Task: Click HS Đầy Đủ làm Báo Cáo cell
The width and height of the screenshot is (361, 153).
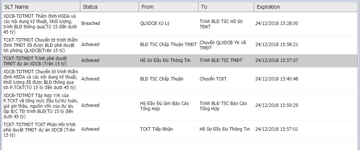Action: tap(164, 106)
